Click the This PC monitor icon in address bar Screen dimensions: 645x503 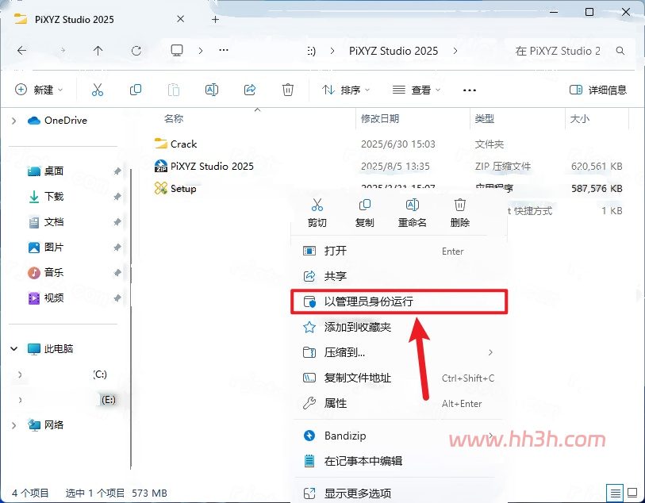point(177,50)
